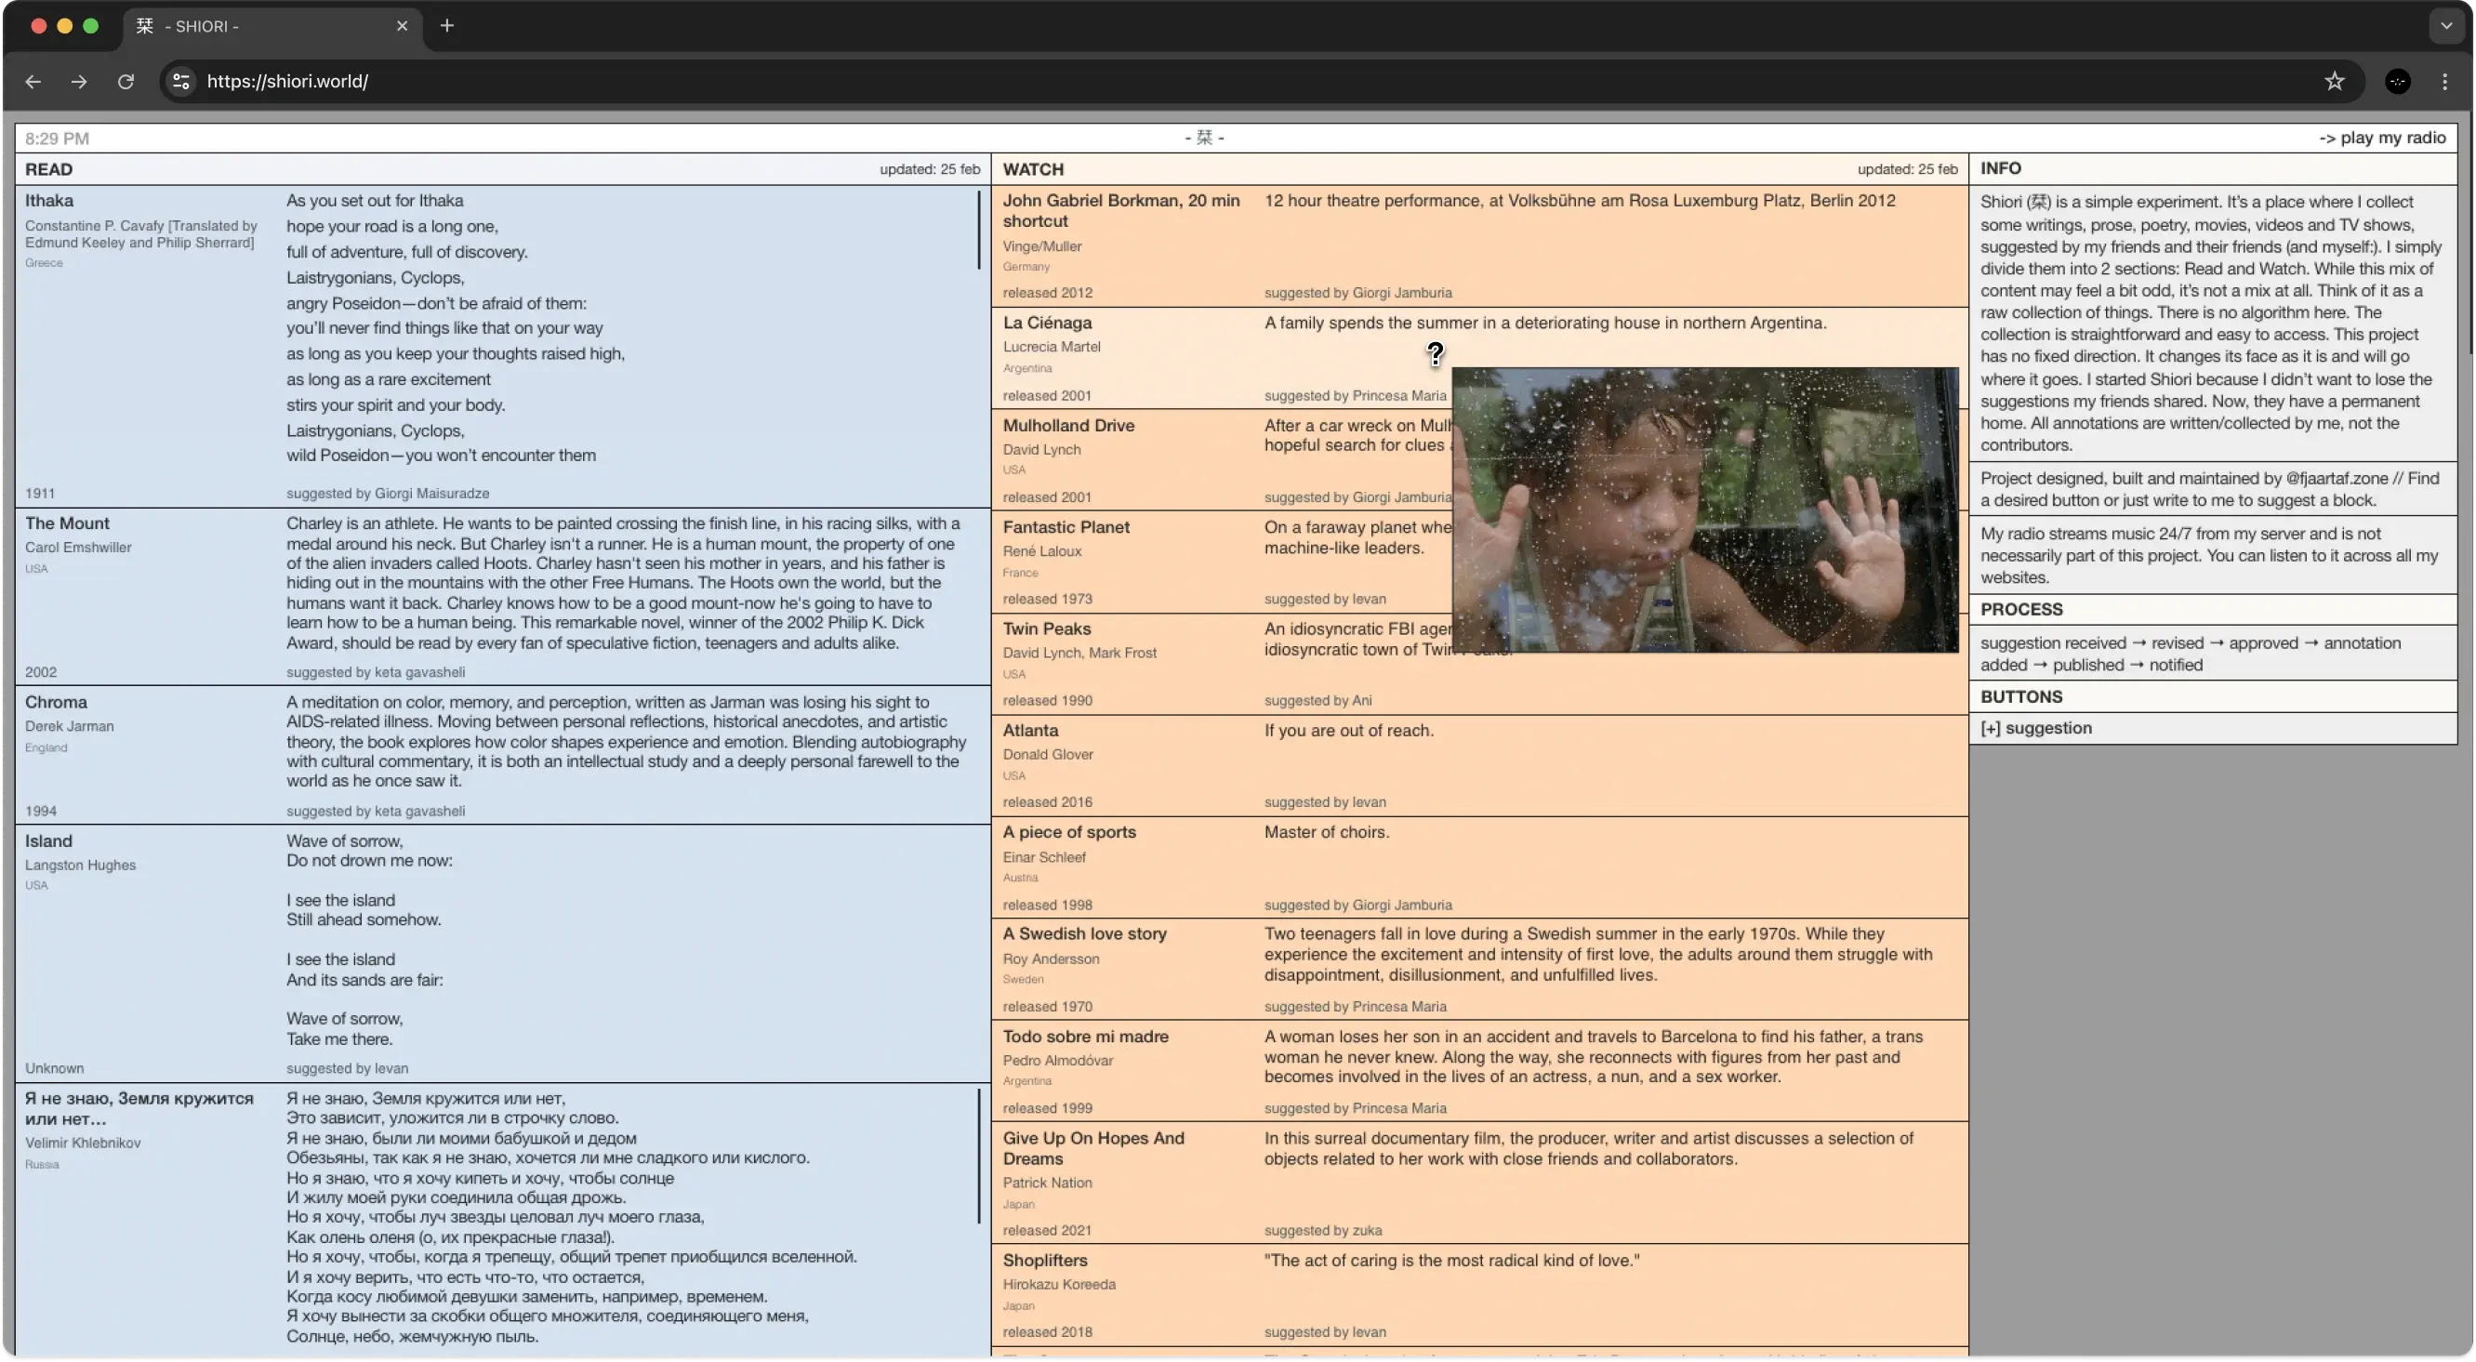This screenshot has width=2476, height=1362.
Task: Click the browser forward arrow
Action: 79,82
